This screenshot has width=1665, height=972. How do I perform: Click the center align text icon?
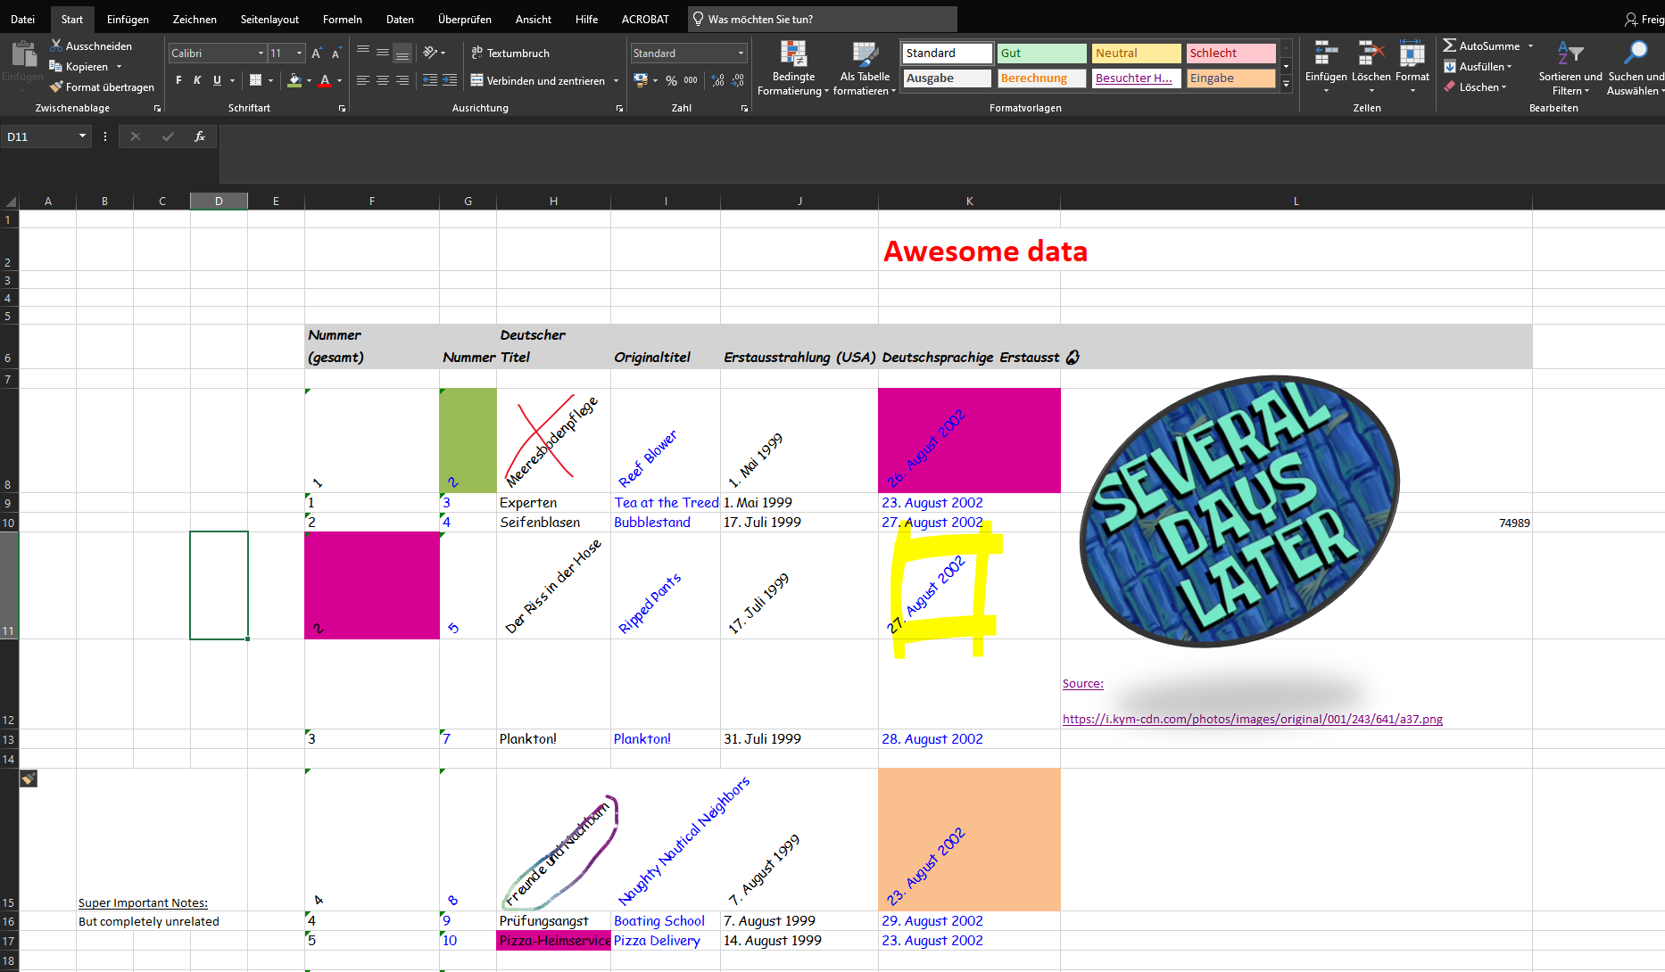(383, 80)
